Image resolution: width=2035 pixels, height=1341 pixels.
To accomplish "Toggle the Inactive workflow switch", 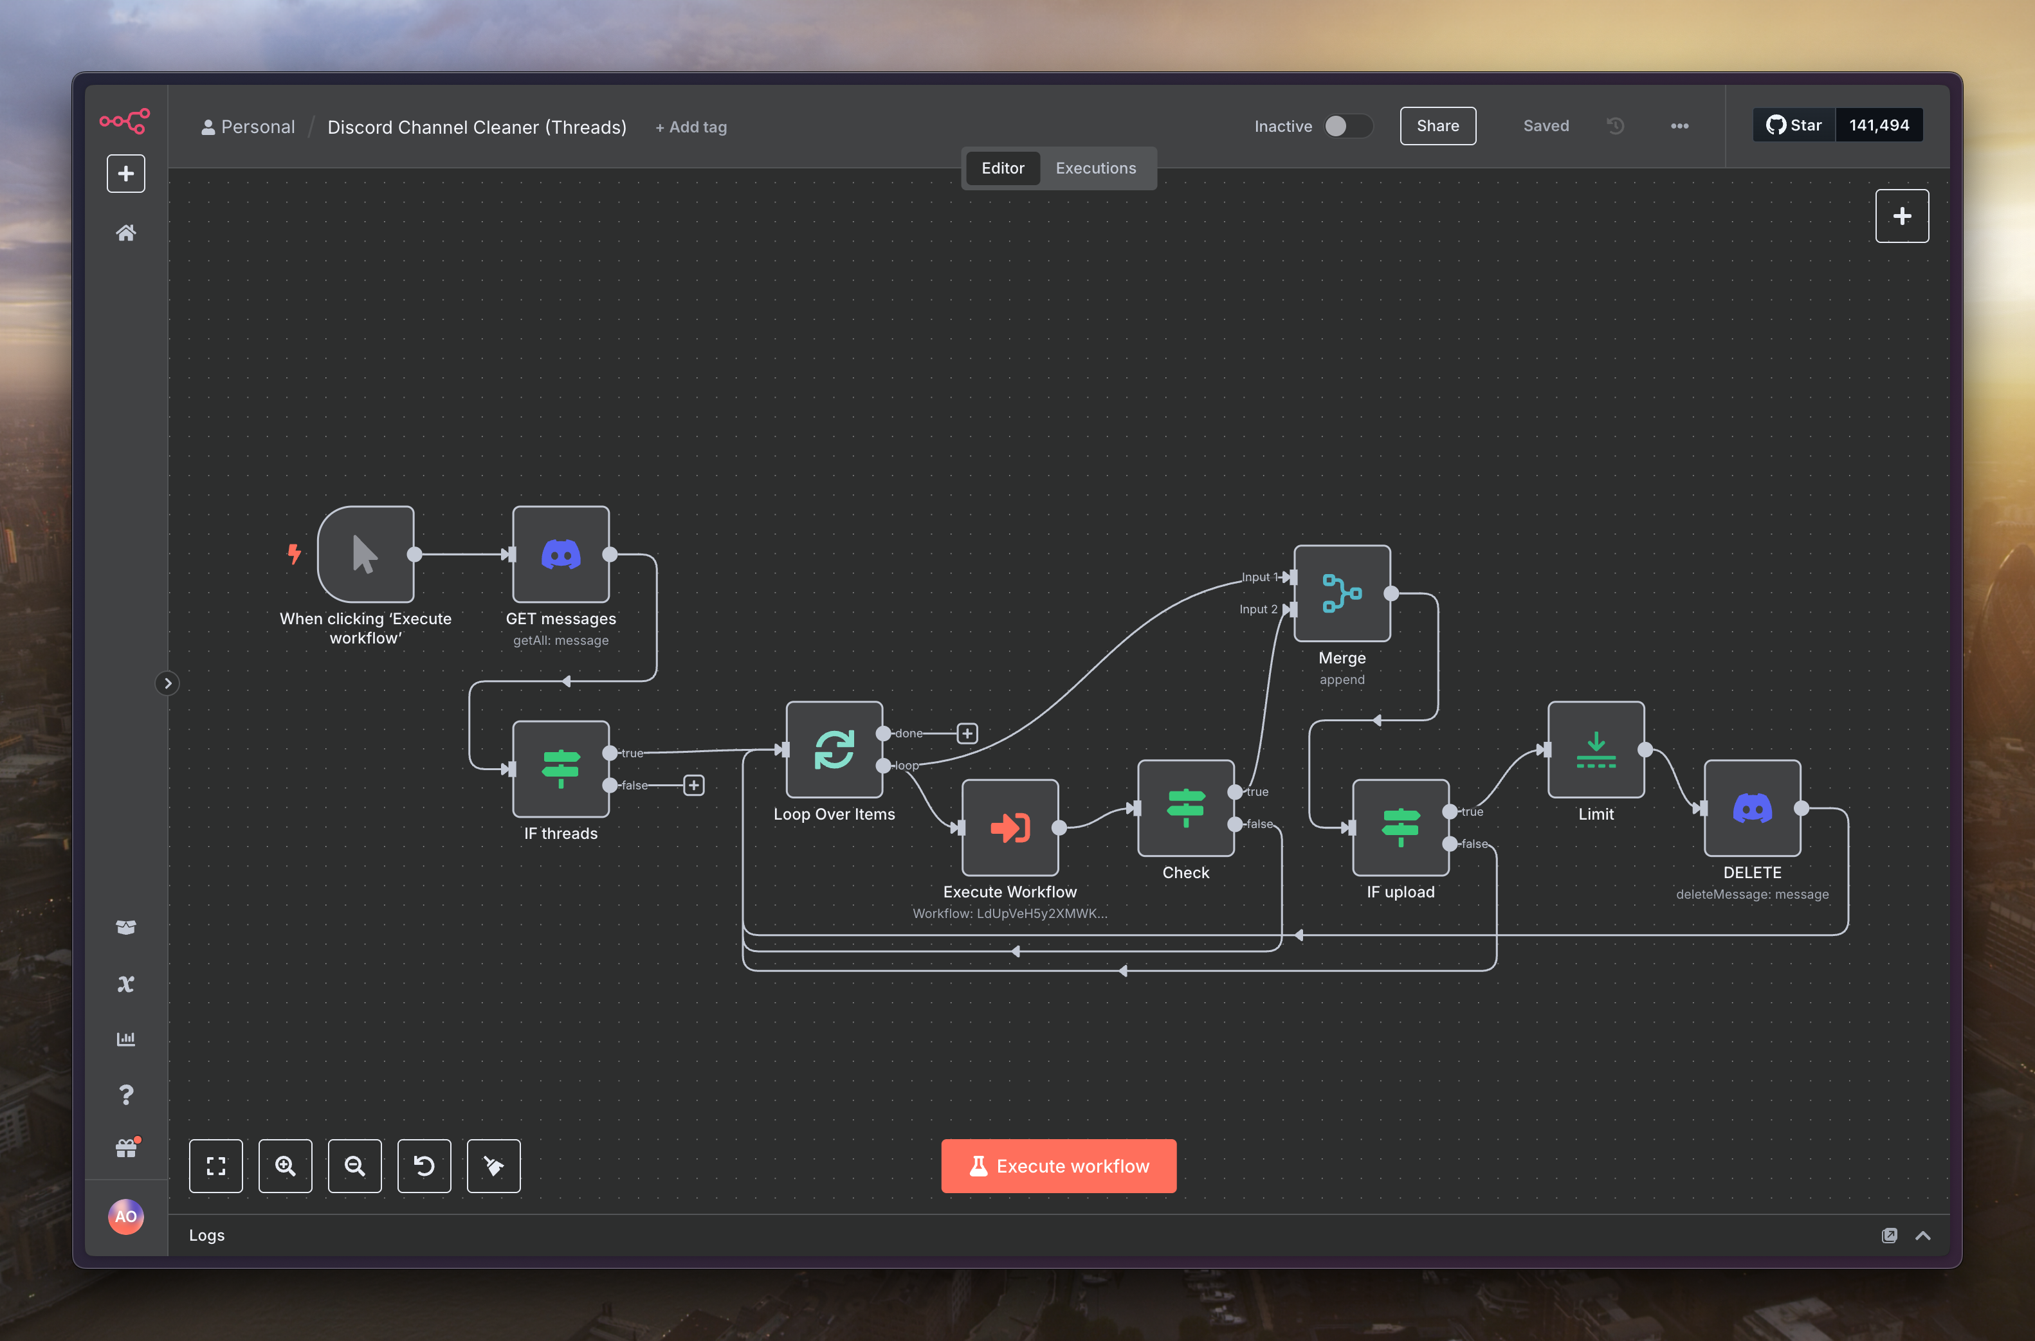I will [1346, 126].
